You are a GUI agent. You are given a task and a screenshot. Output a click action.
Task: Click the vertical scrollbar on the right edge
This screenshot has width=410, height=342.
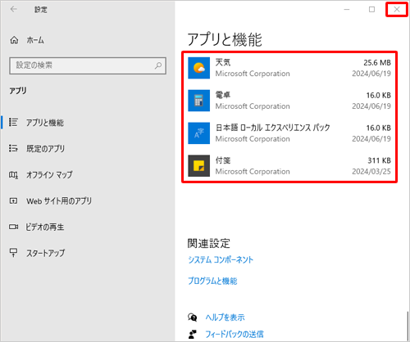[x=408, y=326]
